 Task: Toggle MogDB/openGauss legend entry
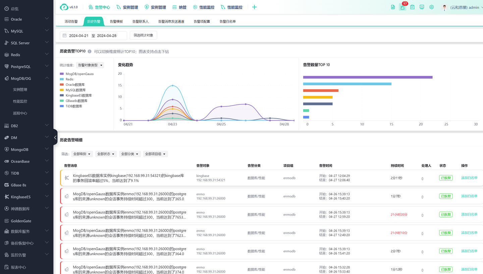76,74
